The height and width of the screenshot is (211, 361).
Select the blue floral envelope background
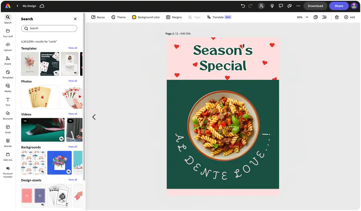point(60,163)
